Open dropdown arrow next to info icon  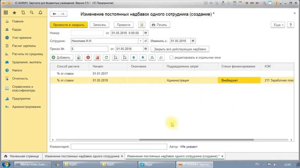(280, 3)
